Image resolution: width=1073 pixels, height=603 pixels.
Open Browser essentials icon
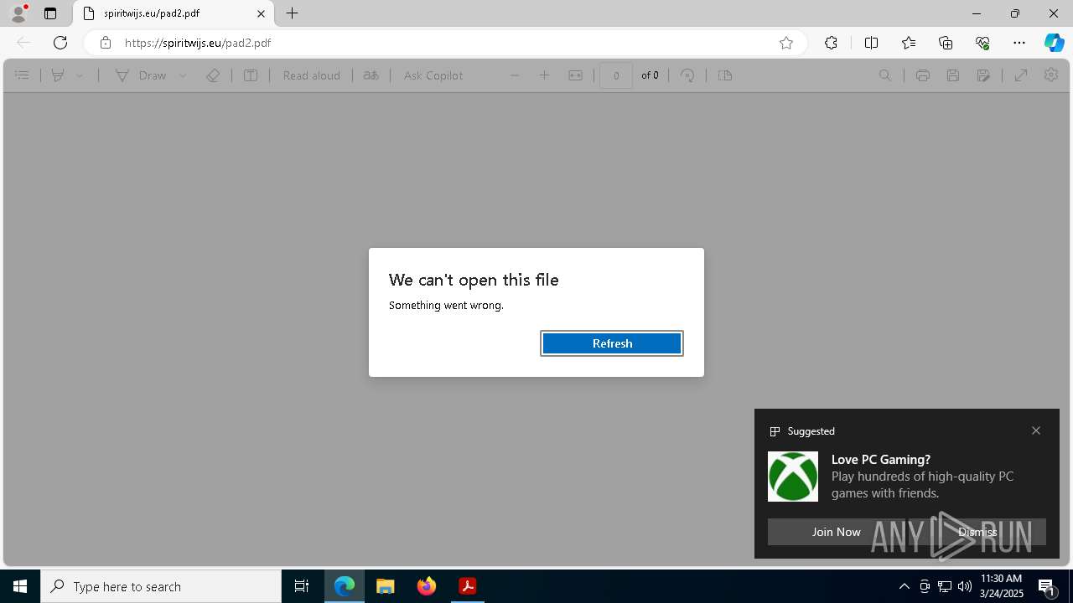(x=982, y=43)
